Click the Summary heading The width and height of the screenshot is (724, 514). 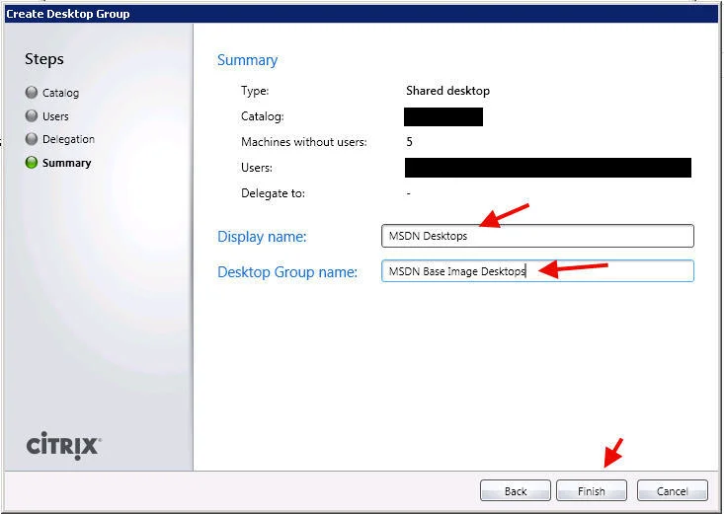click(x=247, y=60)
